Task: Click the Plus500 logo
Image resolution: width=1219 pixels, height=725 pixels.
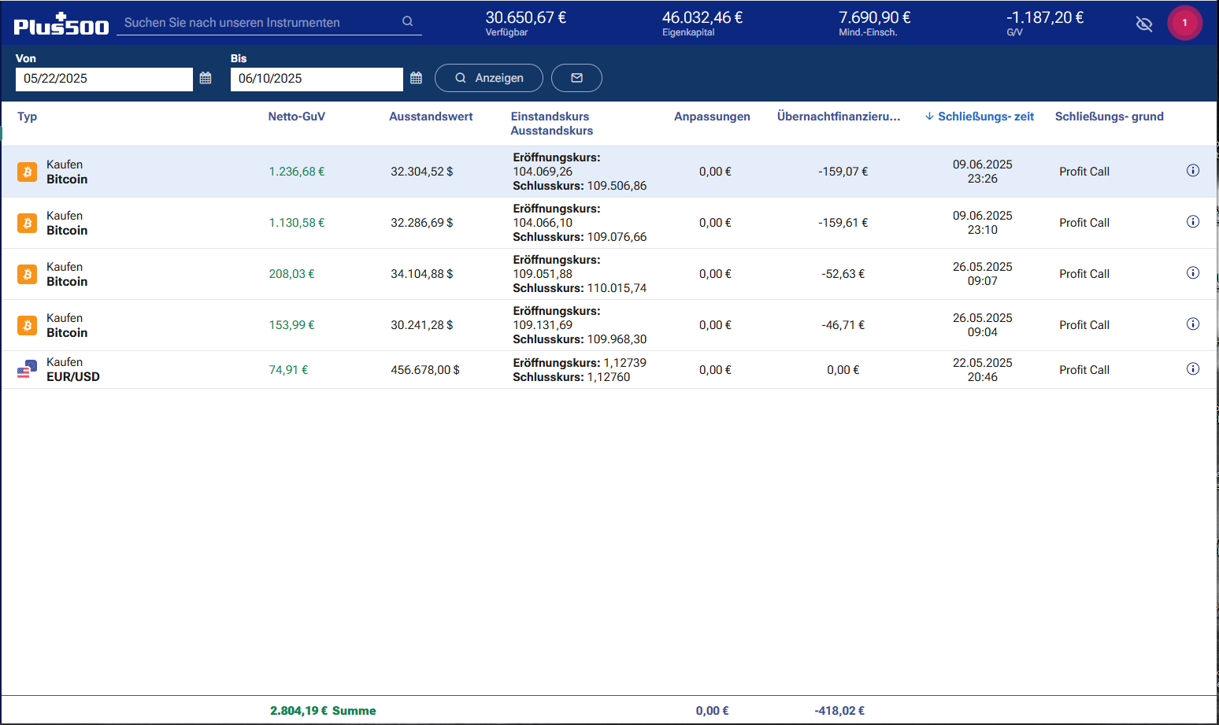Action: tap(61, 25)
